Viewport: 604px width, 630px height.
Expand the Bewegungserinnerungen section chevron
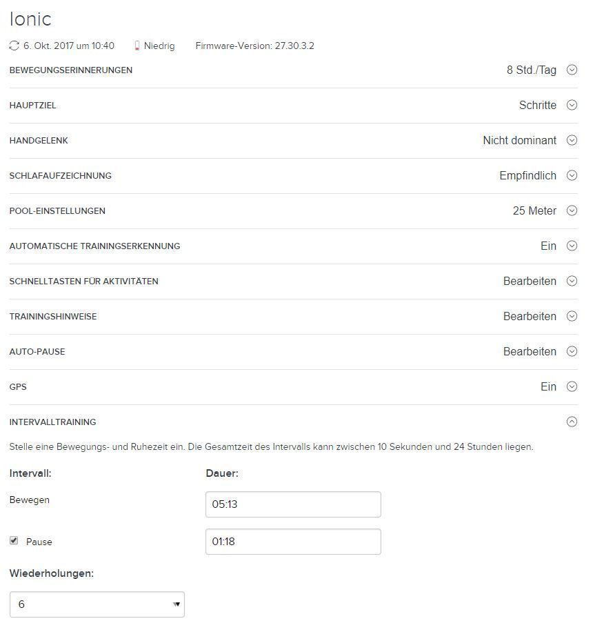coord(572,70)
